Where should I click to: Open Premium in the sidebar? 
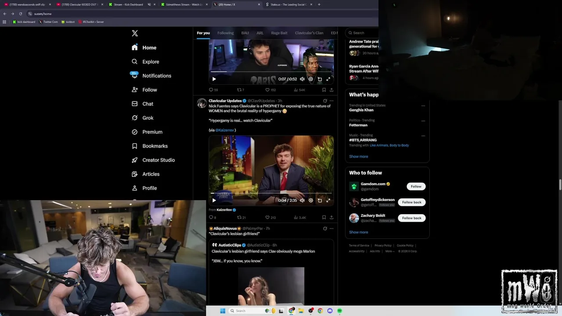point(147,132)
